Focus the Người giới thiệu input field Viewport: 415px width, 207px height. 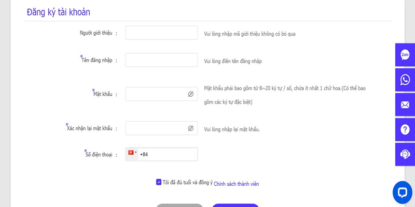(x=161, y=33)
